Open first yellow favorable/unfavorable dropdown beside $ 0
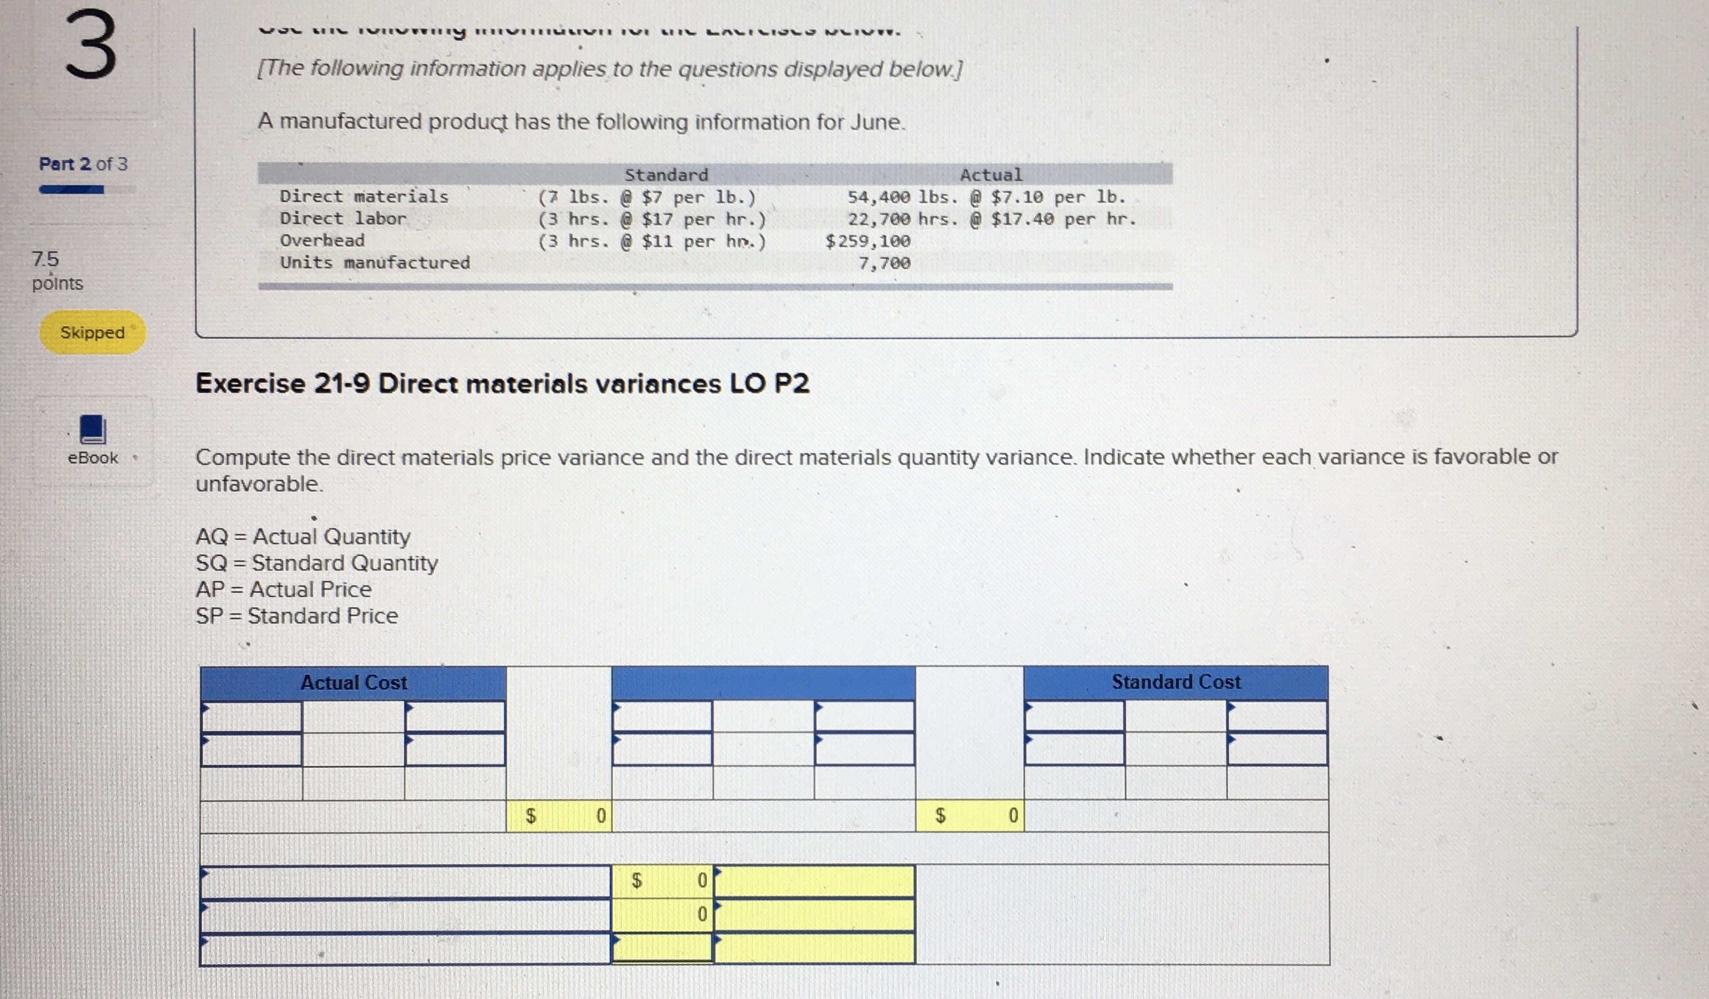 click(814, 881)
